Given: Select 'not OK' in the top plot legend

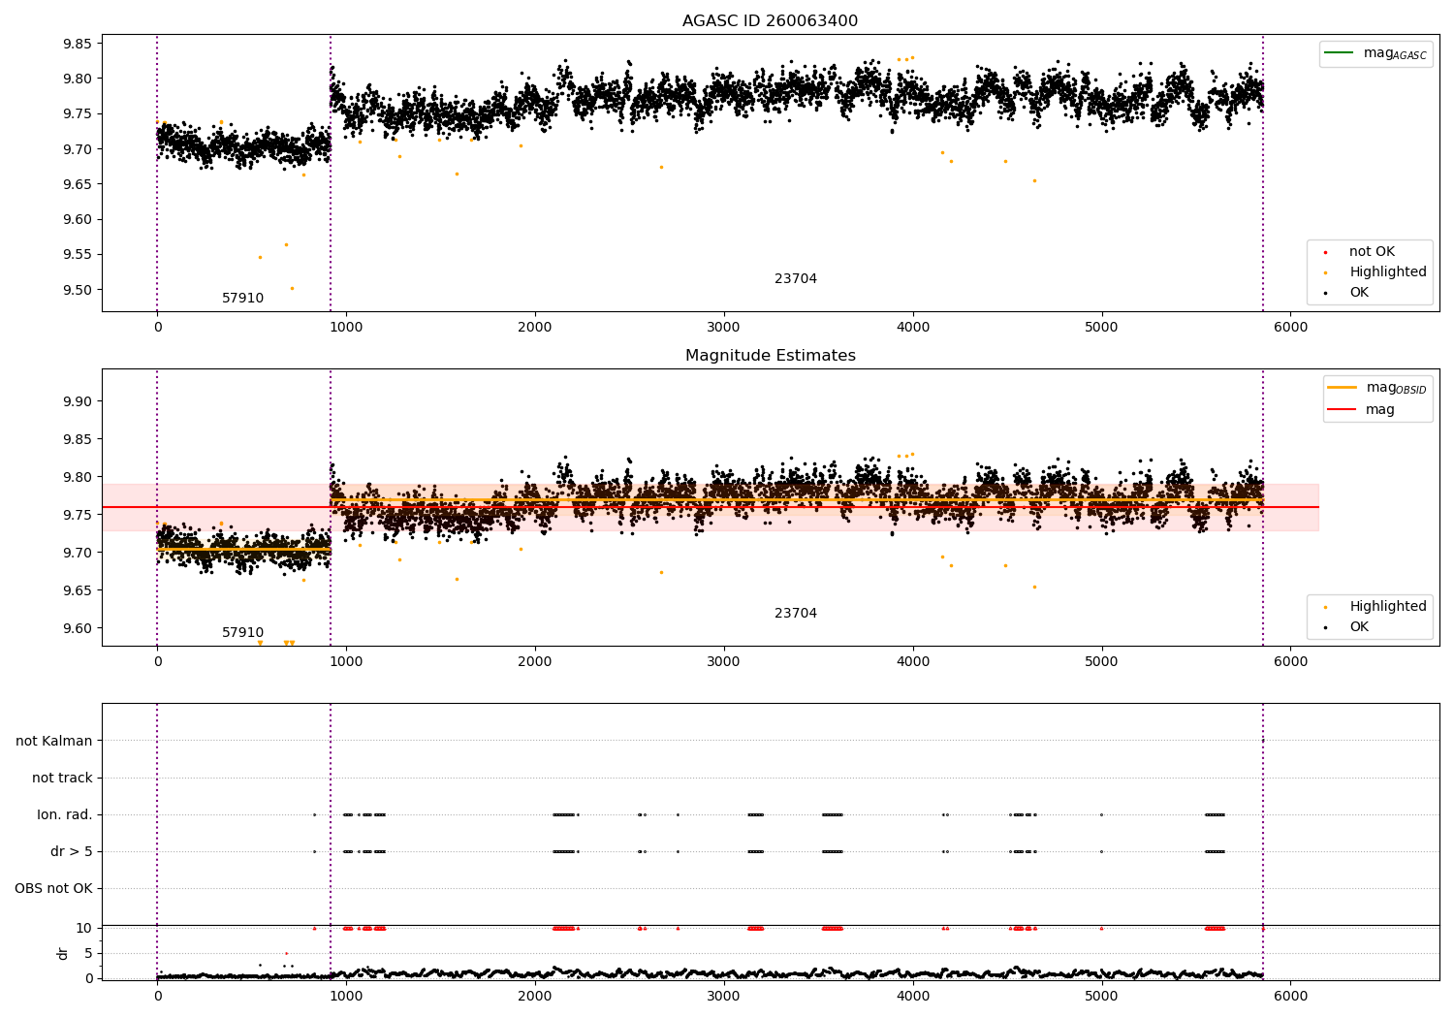Looking at the screenshot, I should click(x=1372, y=252).
